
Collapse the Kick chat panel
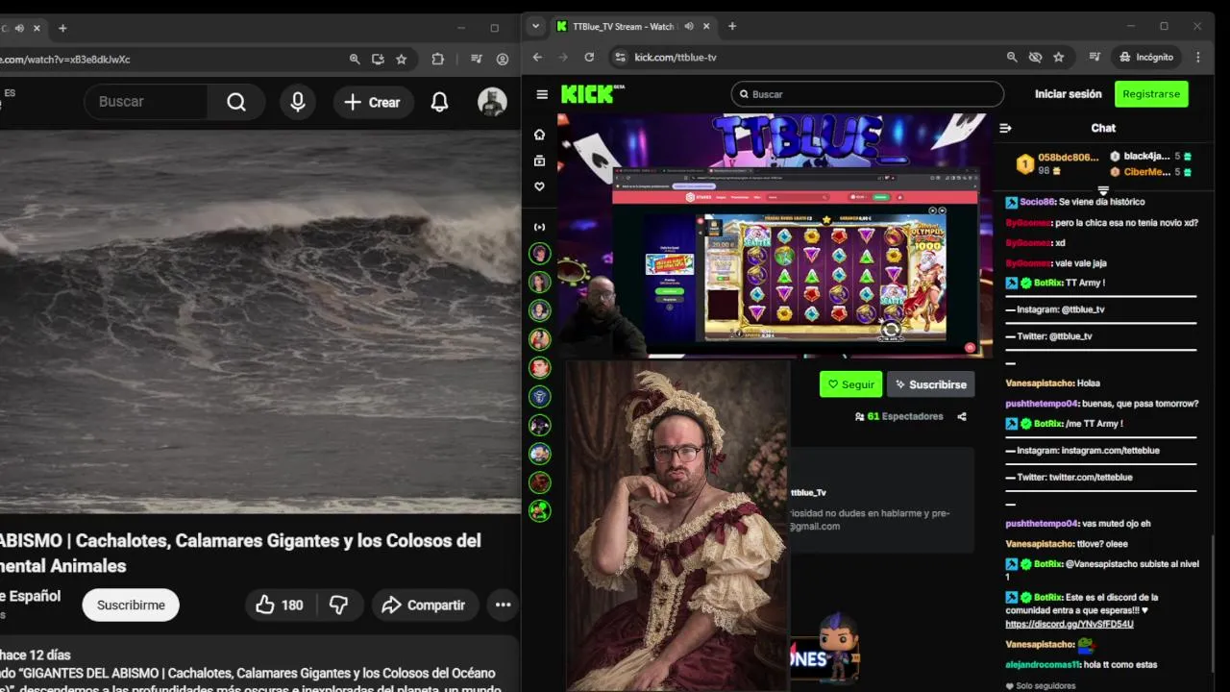pyautogui.click(x=1005, y=128)
